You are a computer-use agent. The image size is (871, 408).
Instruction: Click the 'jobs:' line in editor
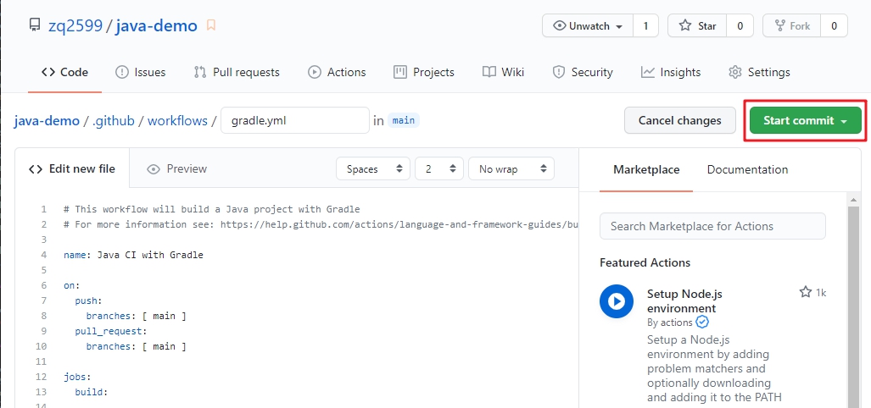[78, 377]
